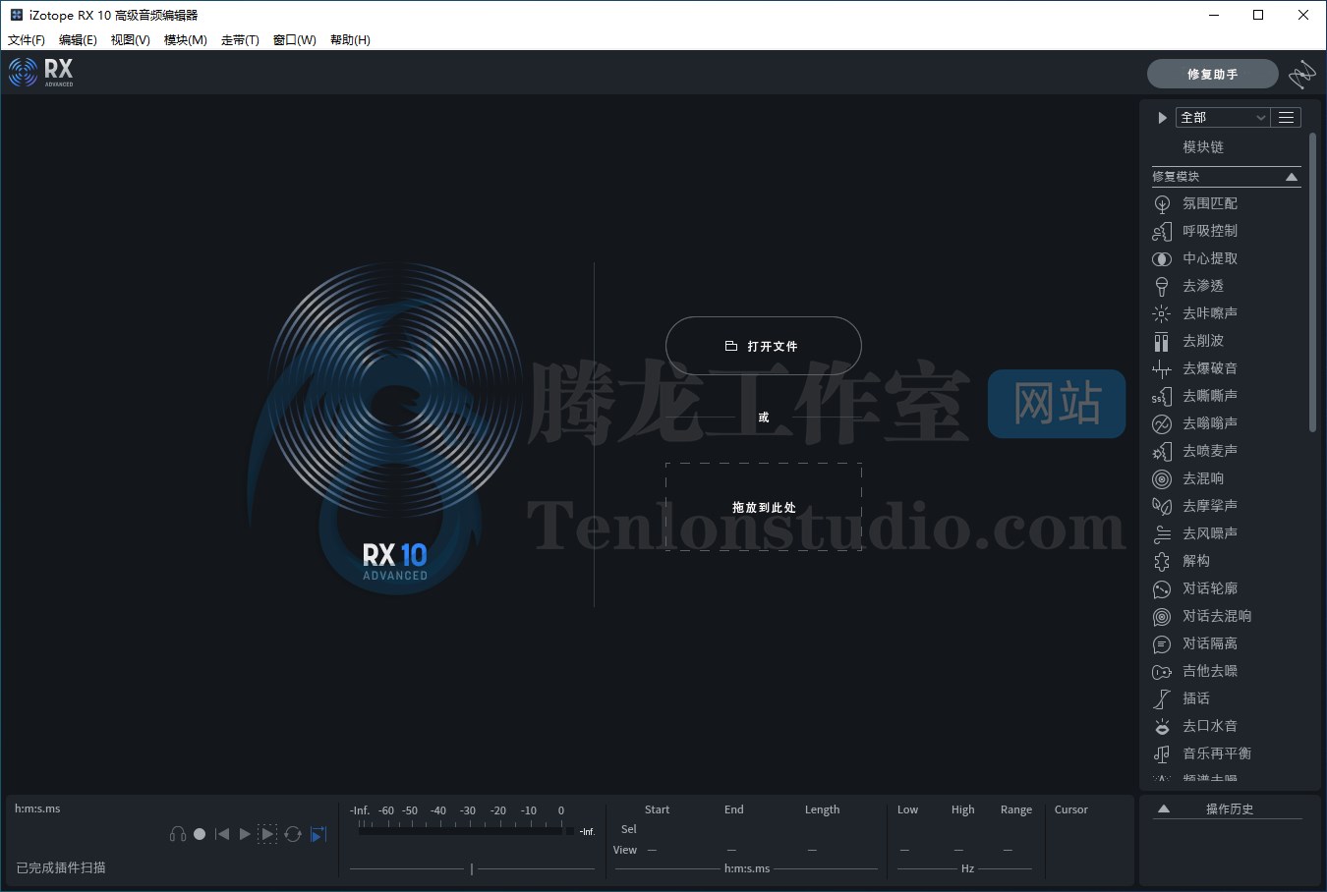
Task: Open the 帮助(H) menu
Action: (x=350, y=40)
